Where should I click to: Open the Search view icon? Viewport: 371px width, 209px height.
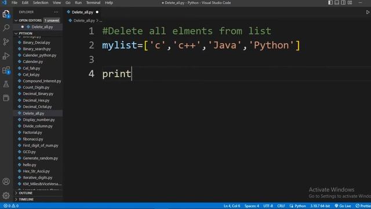[x=6, y=28]
